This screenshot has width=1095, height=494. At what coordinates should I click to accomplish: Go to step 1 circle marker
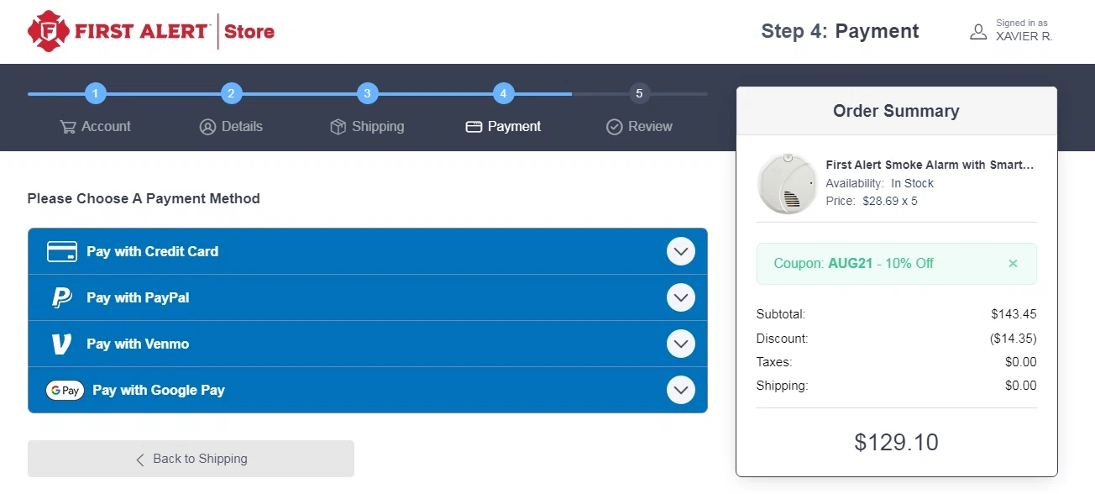pyautogui.click(x=96, y=93)
